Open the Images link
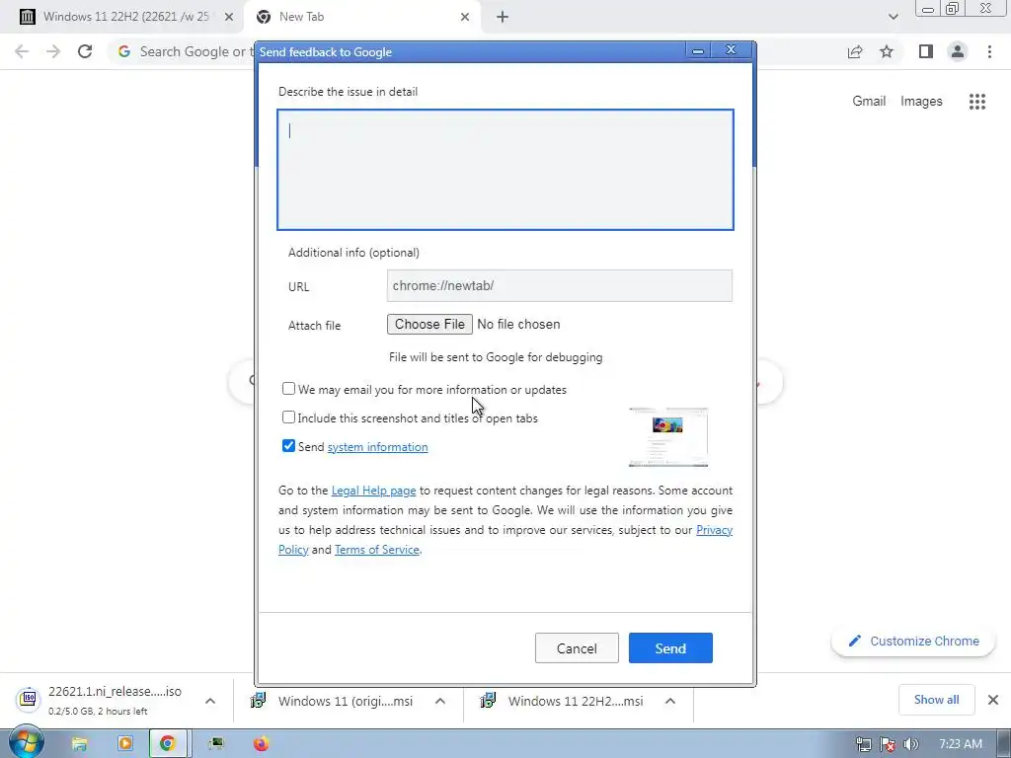Image resolution: width=1011 pixels, height=758 pixels. point(921,102)
